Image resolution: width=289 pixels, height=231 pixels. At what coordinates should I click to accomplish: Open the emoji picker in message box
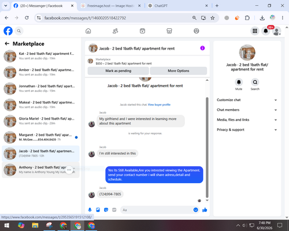(195, 210)
